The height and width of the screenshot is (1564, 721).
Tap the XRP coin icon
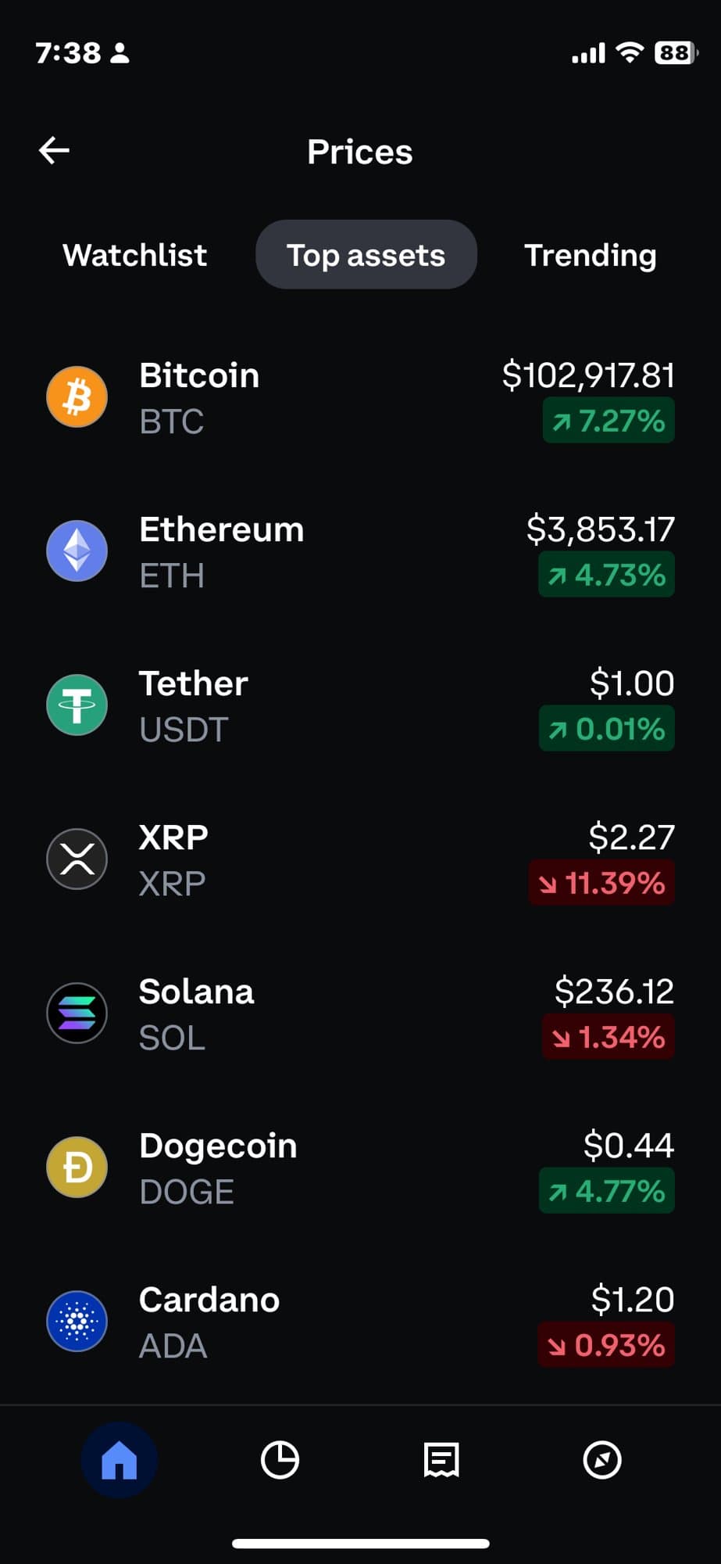click(x=77, y=859)
